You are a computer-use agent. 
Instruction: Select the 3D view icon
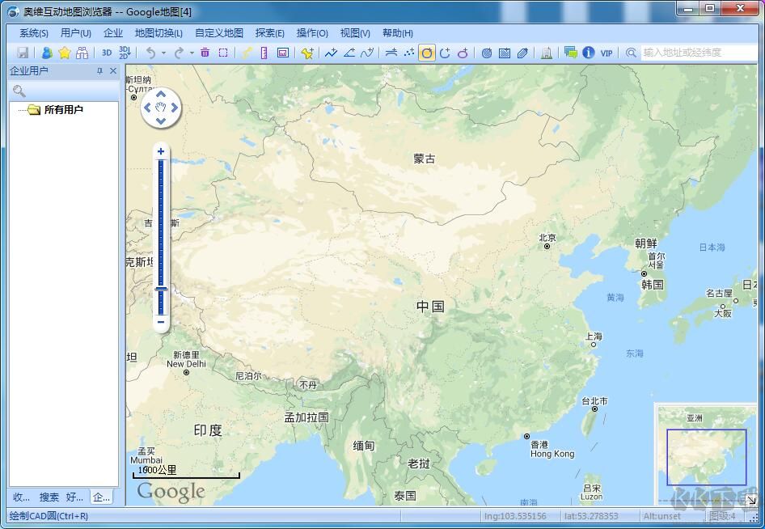(108, 53)
